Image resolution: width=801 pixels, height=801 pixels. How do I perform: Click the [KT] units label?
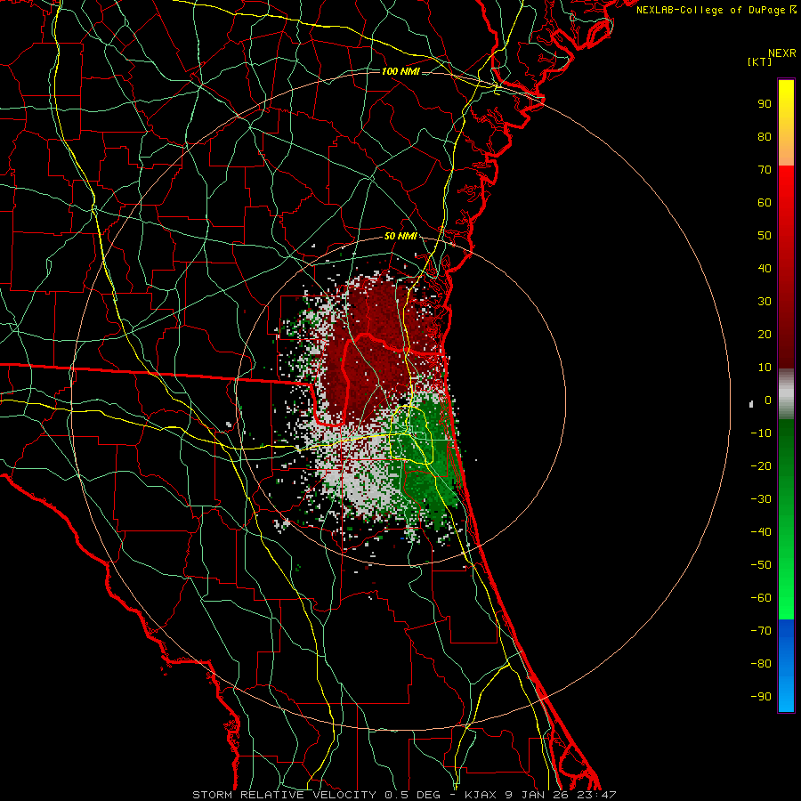click(760, 61)
